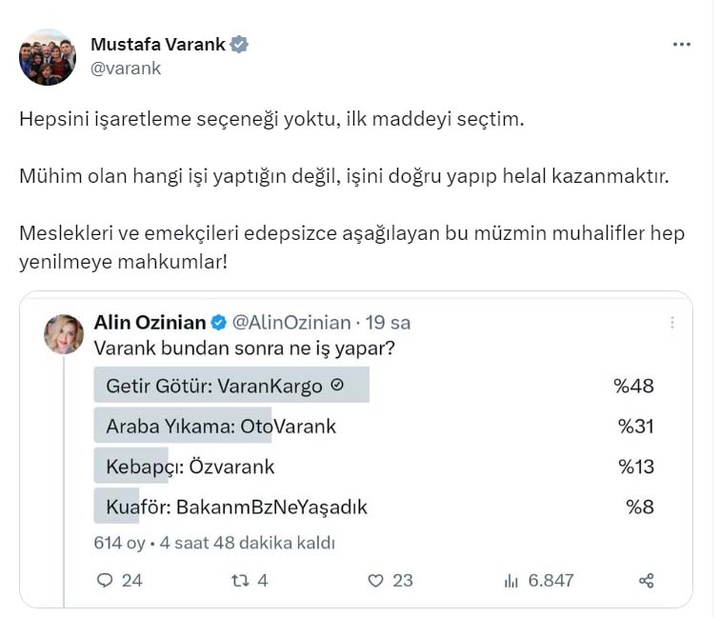Image resolution: width=720 pixels, height=617 pixels.
Task: Click the retweet arrows icon
Action: point(241,580)
